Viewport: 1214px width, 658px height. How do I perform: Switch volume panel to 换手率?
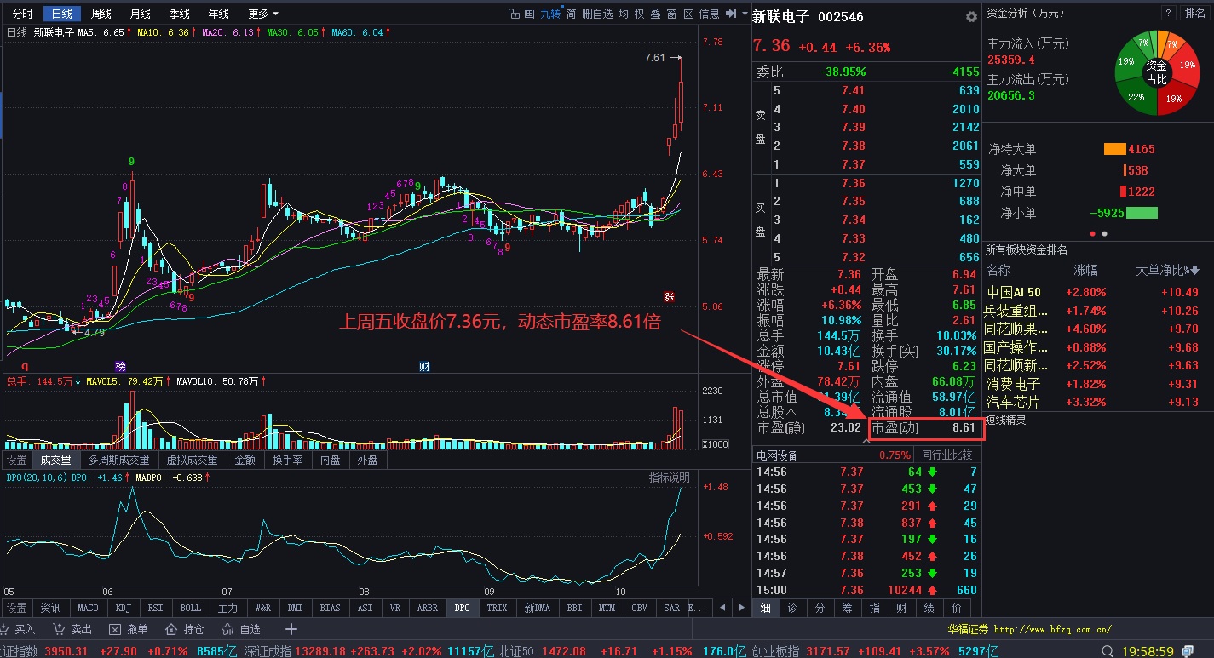[x=286, y=460]
